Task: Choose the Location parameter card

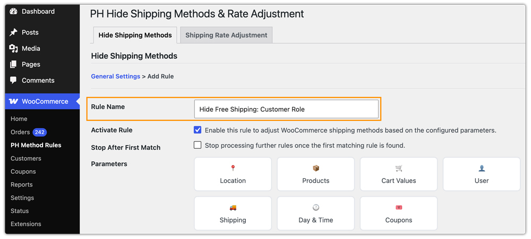Action: coord(233,174)
